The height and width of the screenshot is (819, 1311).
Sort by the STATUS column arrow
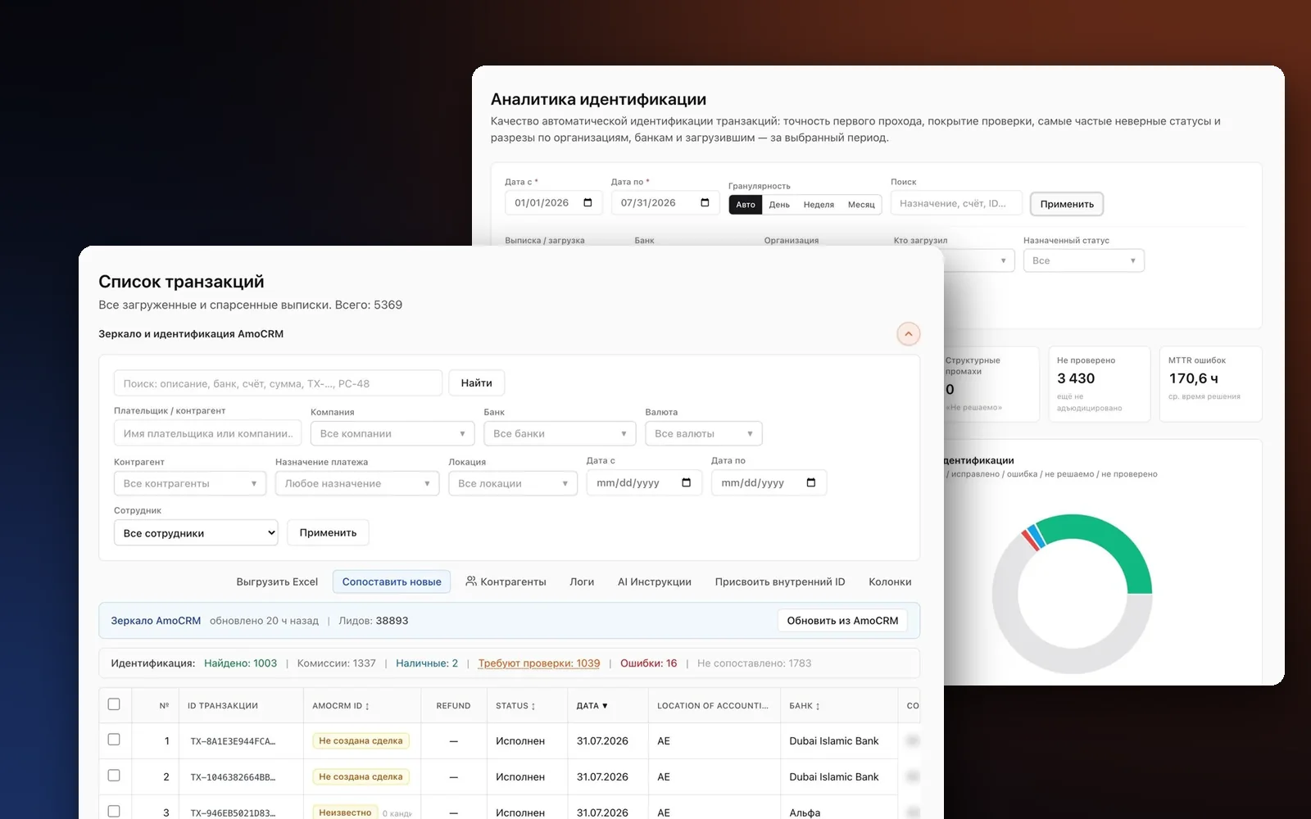[x=533, y=706]
